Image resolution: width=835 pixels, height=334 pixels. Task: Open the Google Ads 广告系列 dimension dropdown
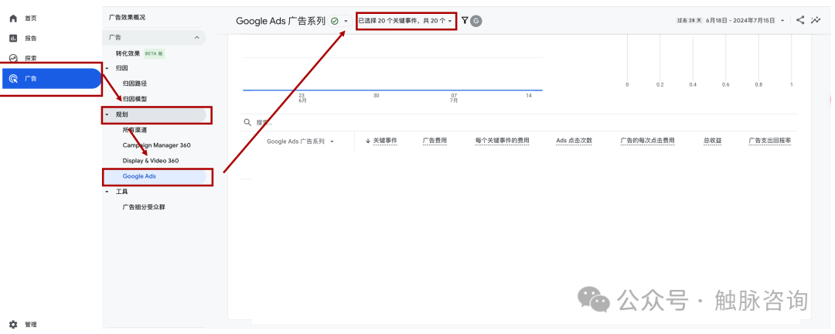pos(300,141)
